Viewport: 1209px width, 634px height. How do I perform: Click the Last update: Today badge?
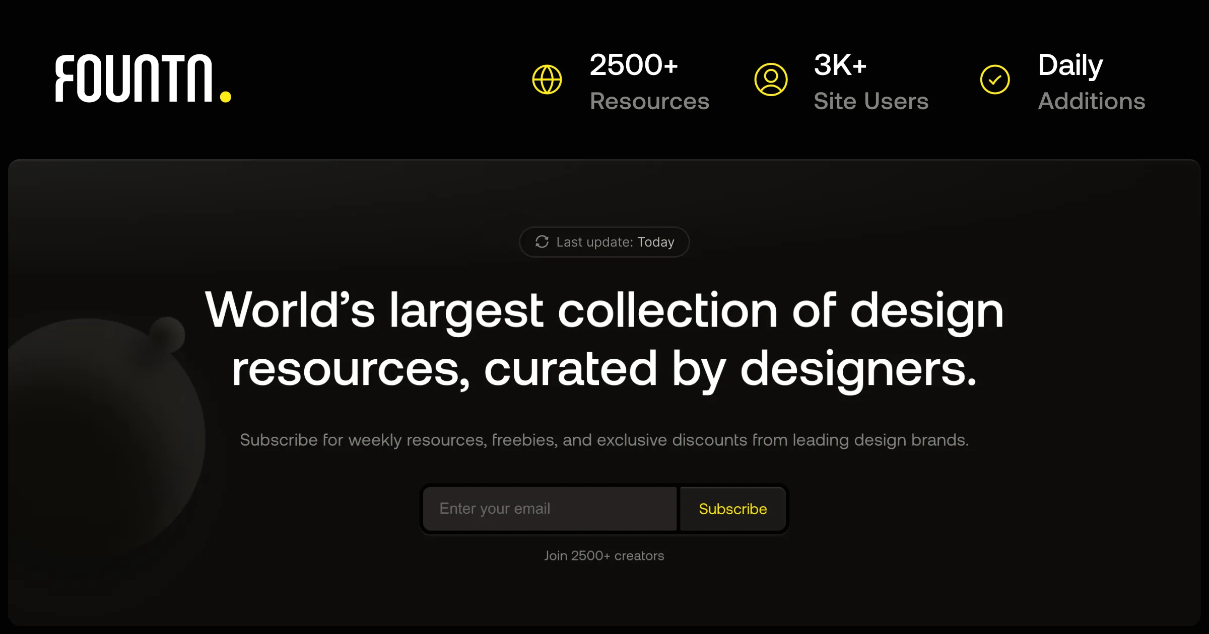click(604, 242)
